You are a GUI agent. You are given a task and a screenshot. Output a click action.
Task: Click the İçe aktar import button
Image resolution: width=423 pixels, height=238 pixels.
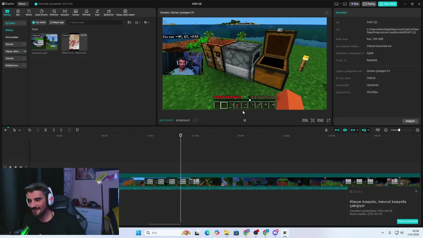coord(39,22)
